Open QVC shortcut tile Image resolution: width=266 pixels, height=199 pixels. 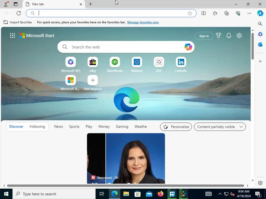pyautogui.click(x=159, y=65)
